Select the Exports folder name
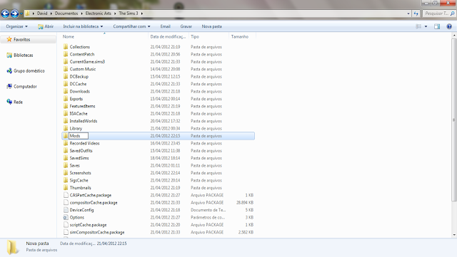457x257 pixels. tap(76, 98)
